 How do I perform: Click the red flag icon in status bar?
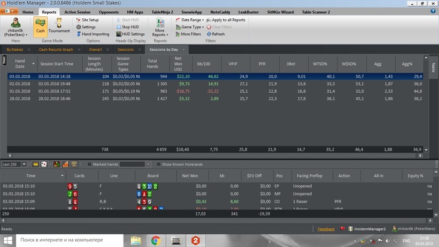342,229
